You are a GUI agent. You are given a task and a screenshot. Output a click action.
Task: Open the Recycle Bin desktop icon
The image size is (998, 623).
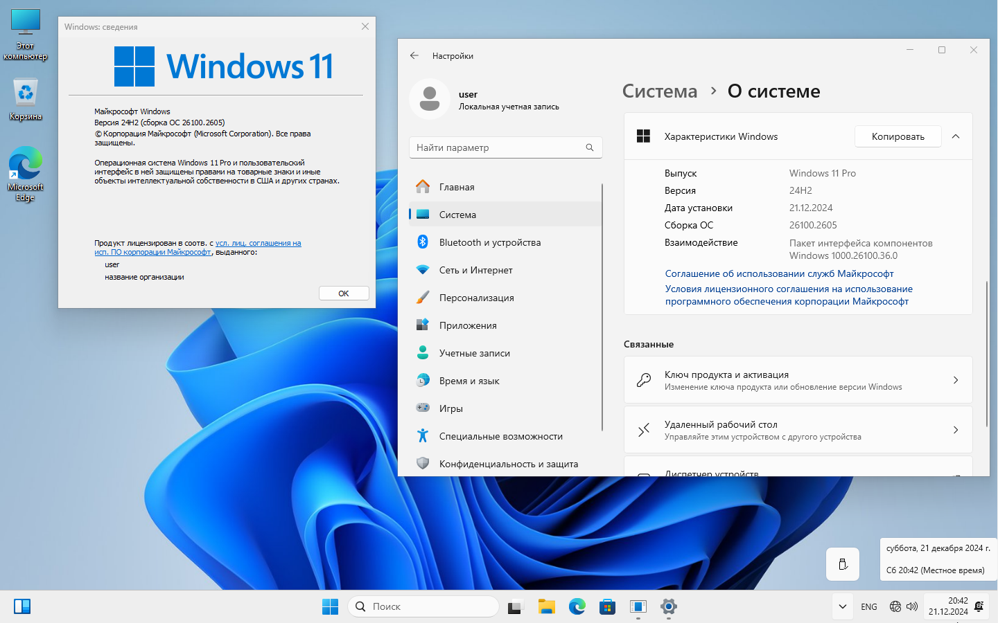[26, 99]
